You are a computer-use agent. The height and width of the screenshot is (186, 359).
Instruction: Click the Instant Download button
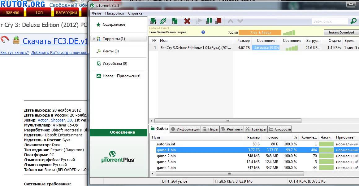click(341, 32)
